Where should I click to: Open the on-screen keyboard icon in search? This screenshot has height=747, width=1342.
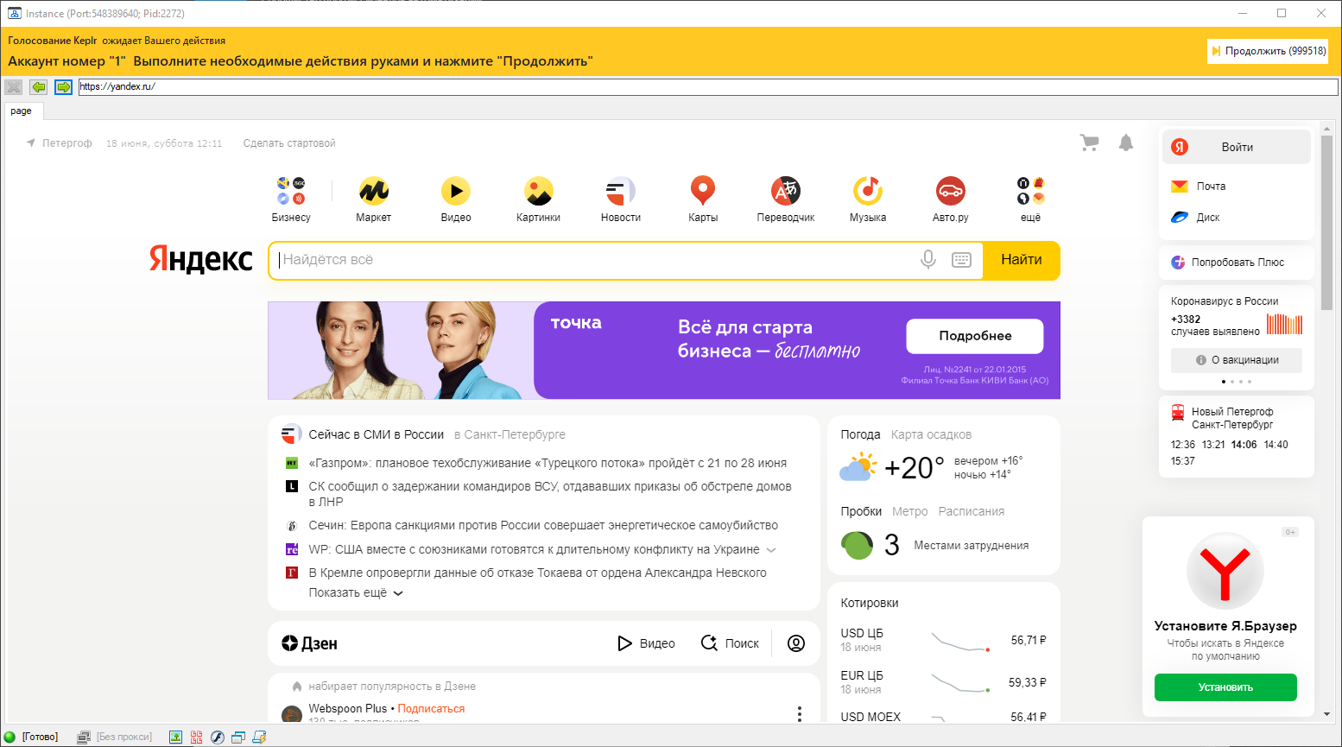point(961,260)
